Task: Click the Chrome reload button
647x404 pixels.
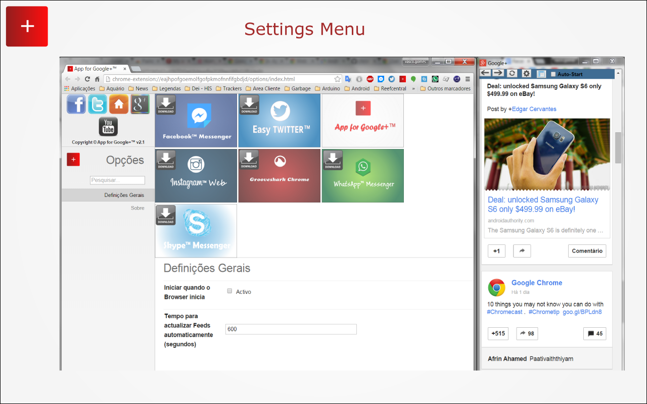Action: tap(87, 79)
